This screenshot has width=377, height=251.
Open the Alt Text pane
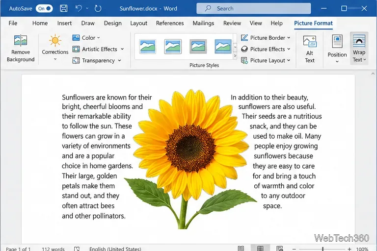click(310, 49)
